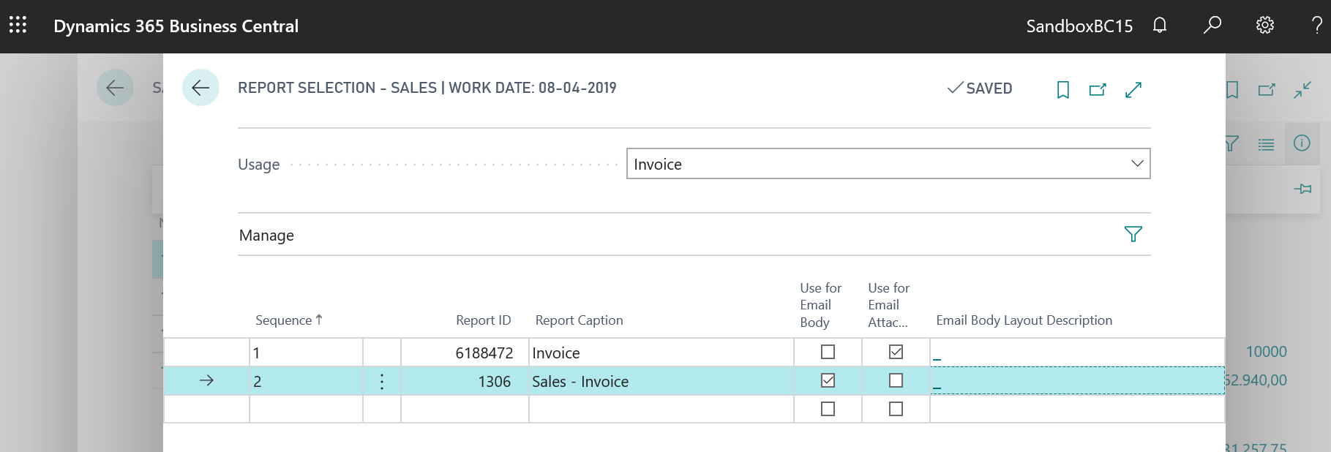Screen dimensions: 1331x452
Task: Open the settings gear menu
Action: (1265, 26)
